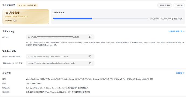Click the 套餐权益 heading

[6, 73]
